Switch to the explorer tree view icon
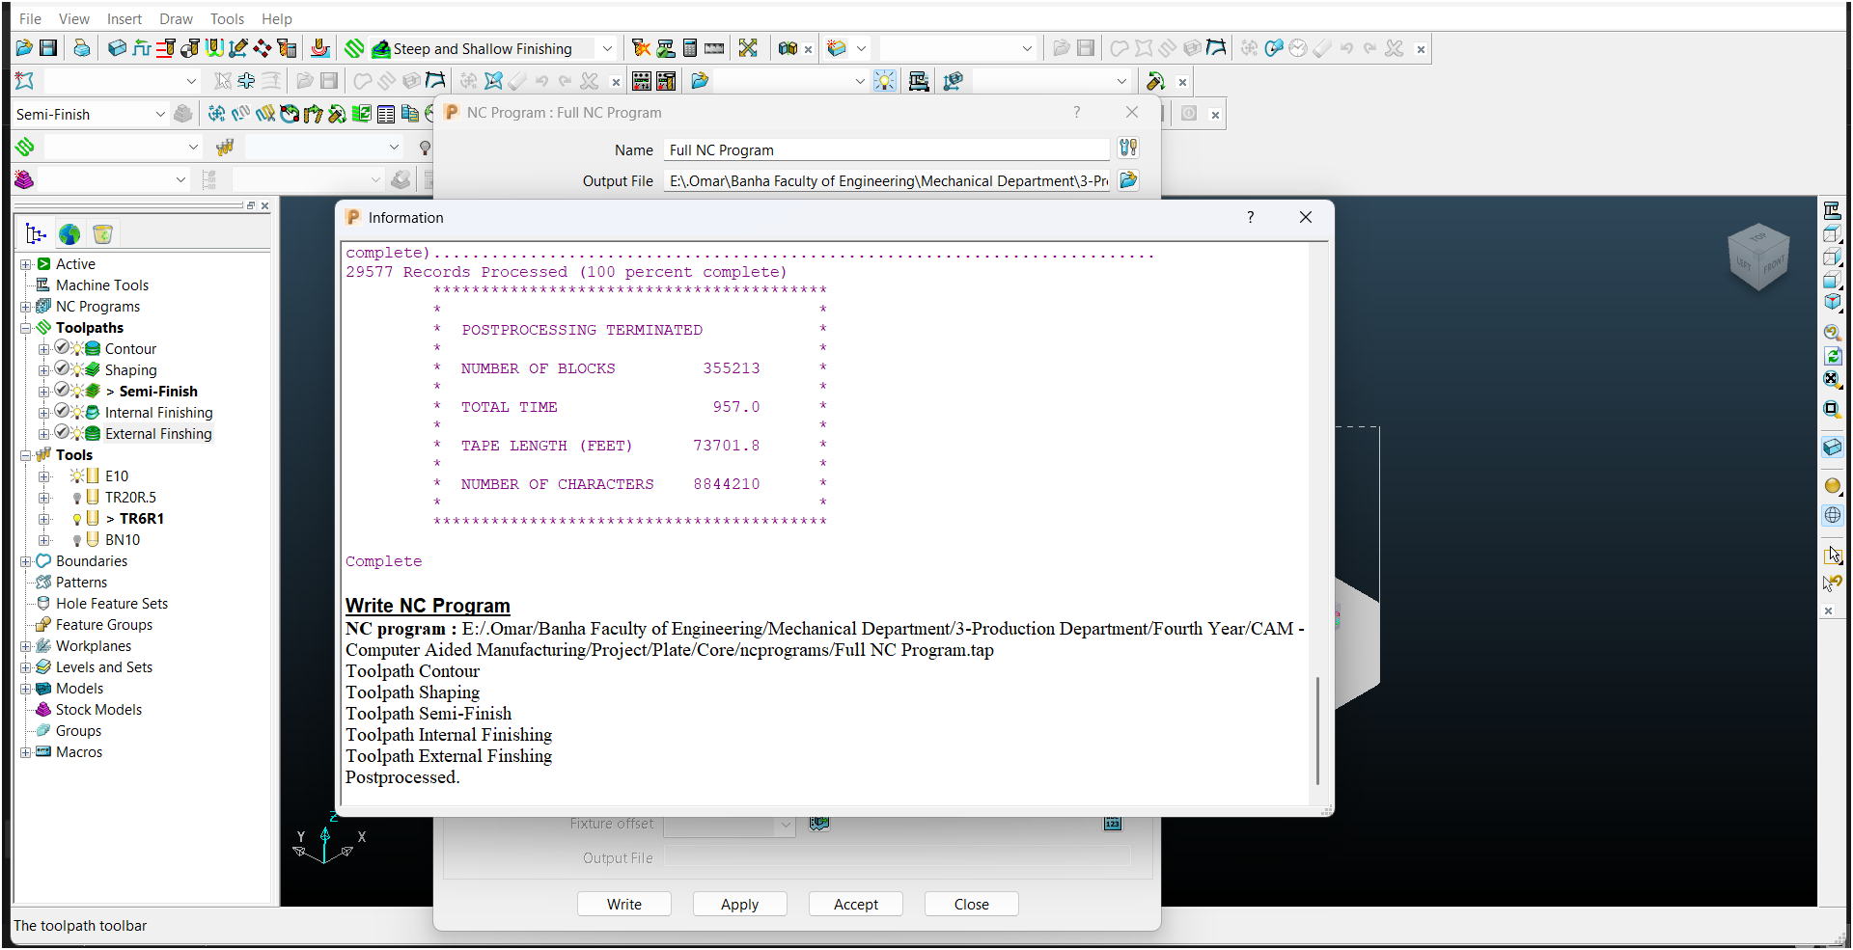The width and height of the screenshot is (1853, 950). click(36, 234)
